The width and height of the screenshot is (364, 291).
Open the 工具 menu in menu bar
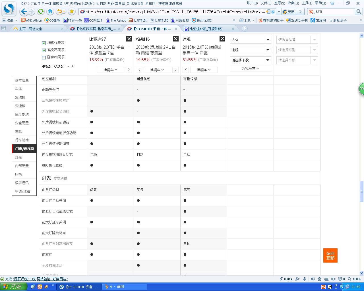pos(307,3)
